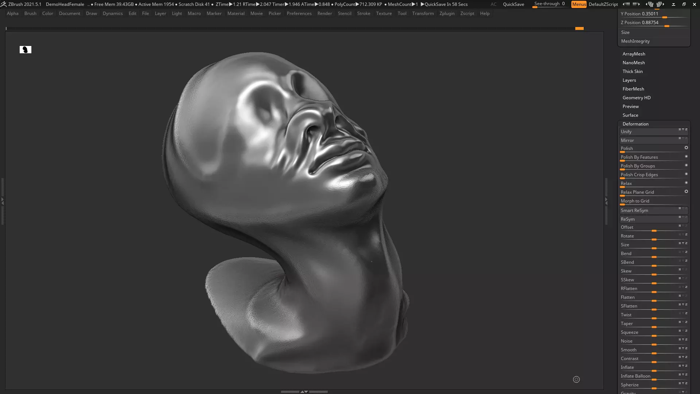The width and height of the screenshot is (700, 394).
Task: Click the circular icon at canvas bottom-right
Action: [x=576, y=379]
